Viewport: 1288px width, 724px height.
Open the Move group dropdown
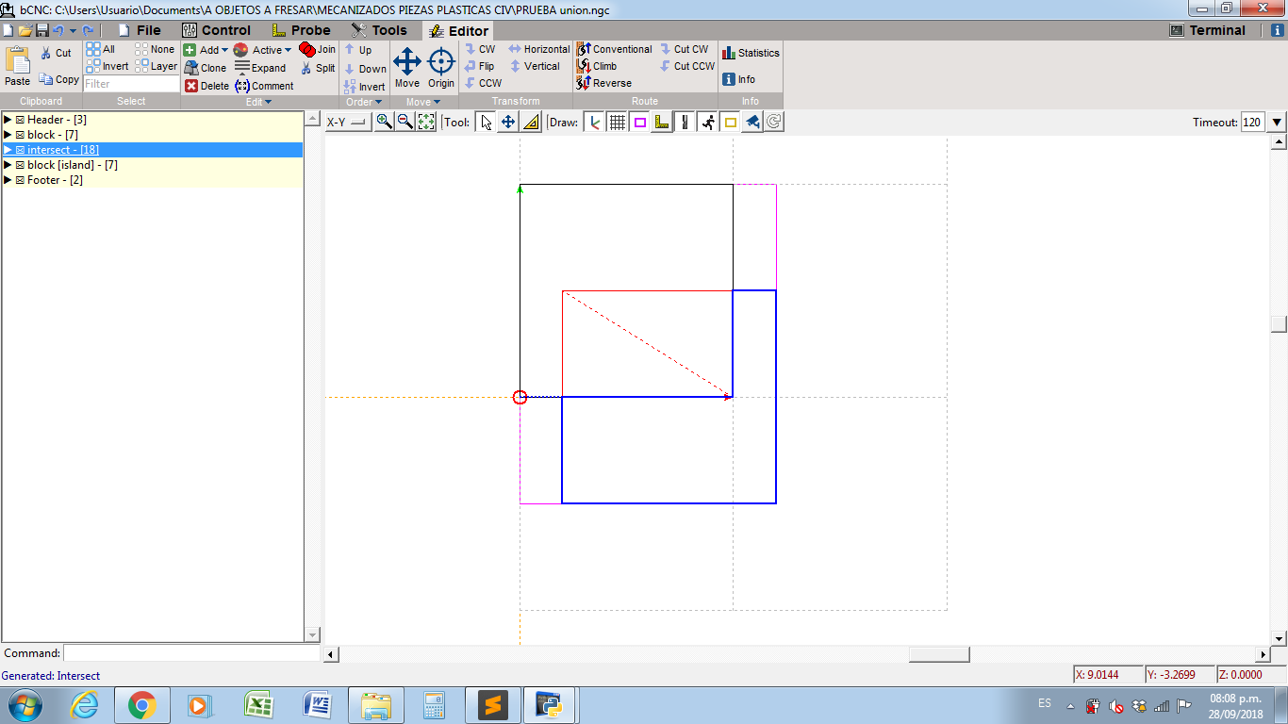423,102
